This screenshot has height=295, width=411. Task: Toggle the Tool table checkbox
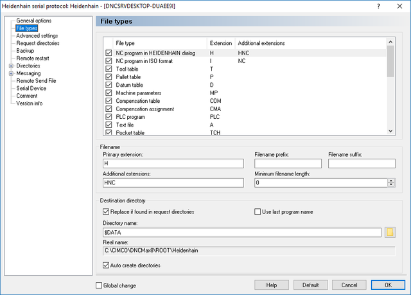point(109,69)
